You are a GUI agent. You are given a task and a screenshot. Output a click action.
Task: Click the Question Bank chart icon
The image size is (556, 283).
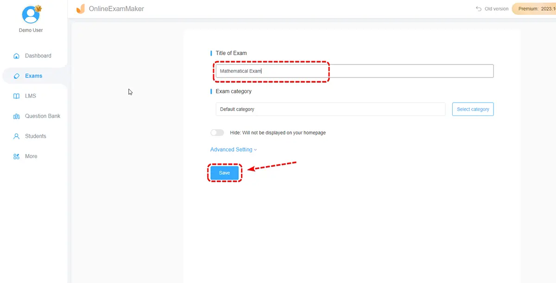pos(17,116)
